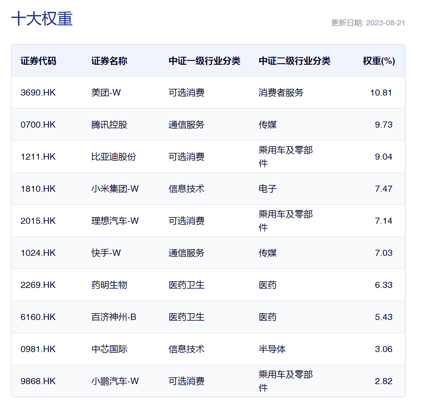This screenshot has height=404, width=431.
Task: Select the 中证二级行业分类 column header
Action: click(294, 61)
